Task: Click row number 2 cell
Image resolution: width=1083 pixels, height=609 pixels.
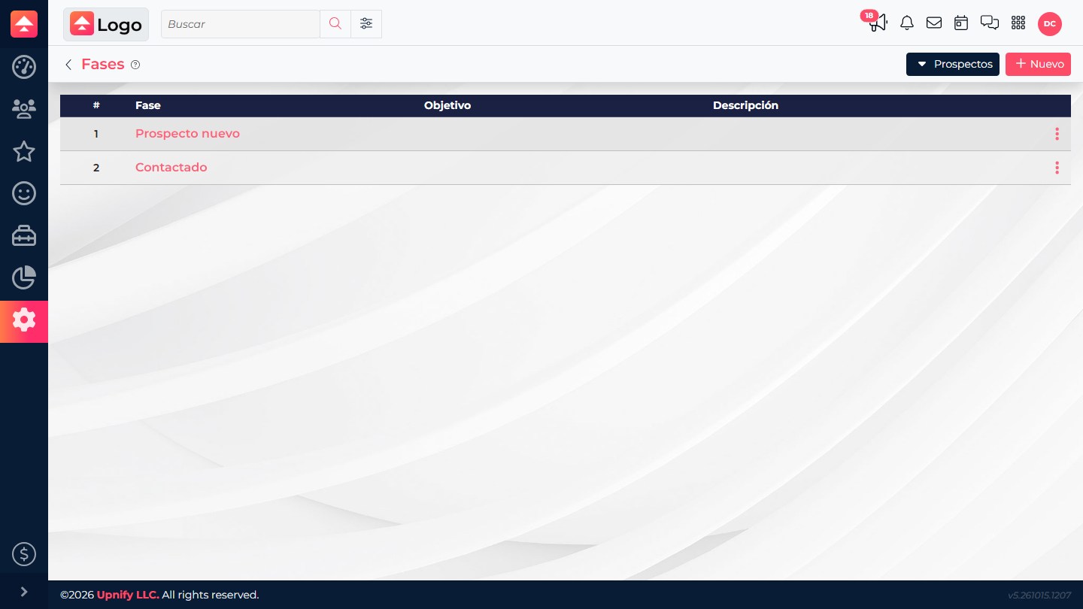Action: tap(96, 168)
